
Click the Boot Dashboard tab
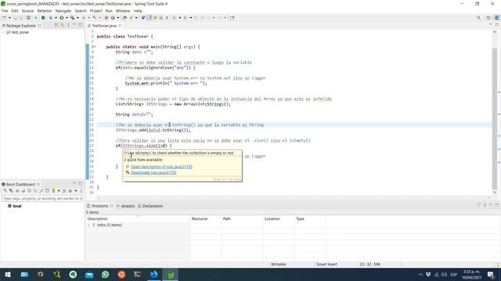point(20,184)
